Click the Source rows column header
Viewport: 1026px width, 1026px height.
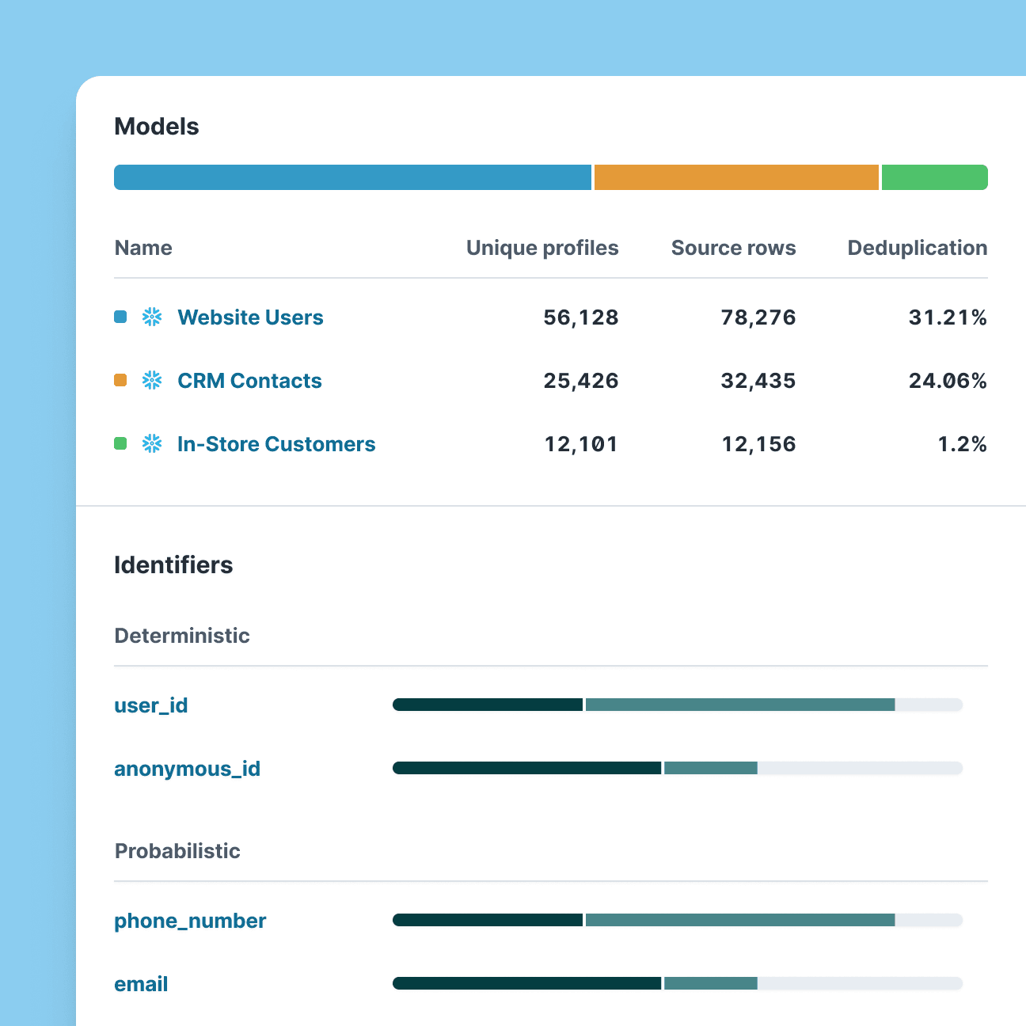tap(733, 248)
